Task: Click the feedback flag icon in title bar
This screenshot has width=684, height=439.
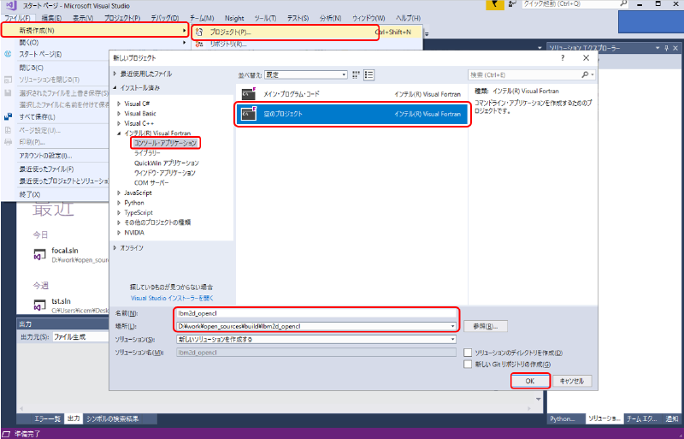Action: point(496,5)
